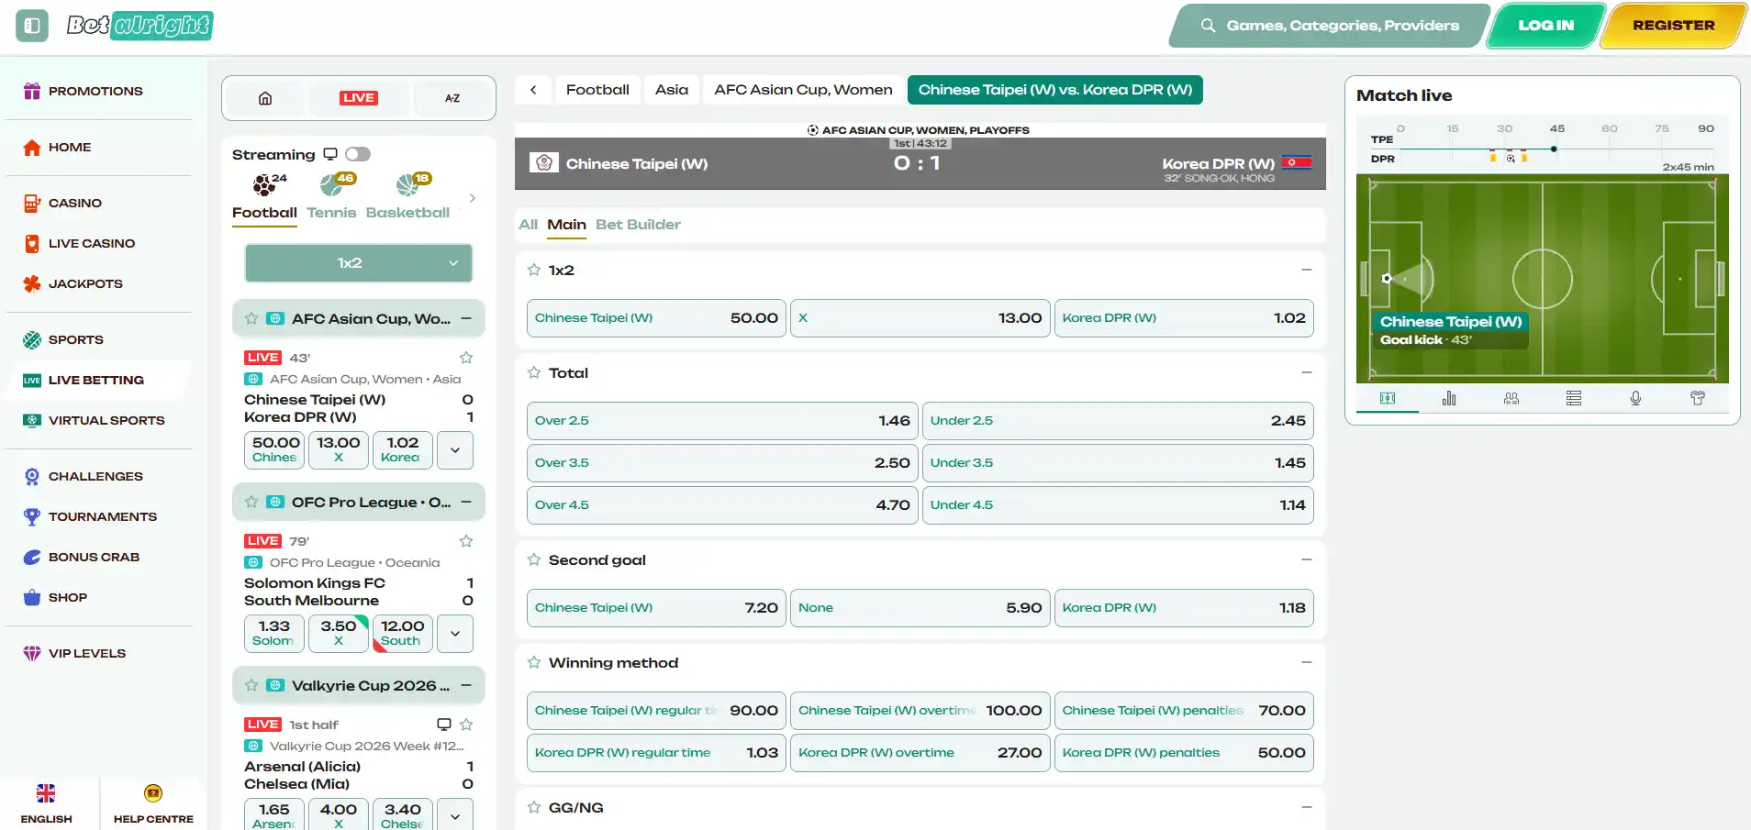1751x830 pixels.
Task: Collapse the Valkyrie Cup 2026 group
Action: pyautogui.click(x=466, y=685)
